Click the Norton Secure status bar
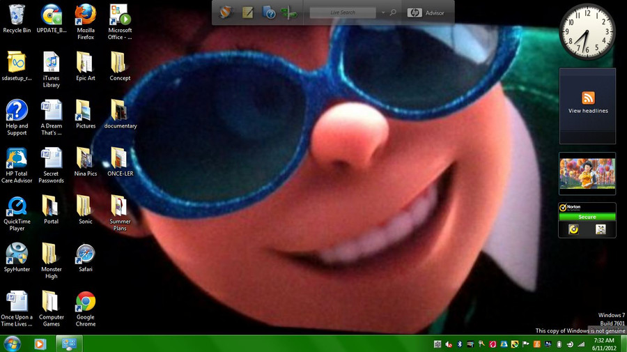The height and width of the screenshot is (352, 627). (587, 217)
